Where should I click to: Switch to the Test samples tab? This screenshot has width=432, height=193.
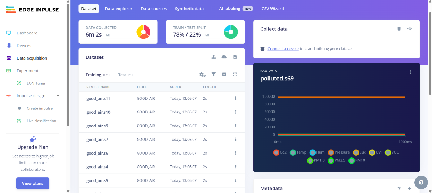click(122, 75)
